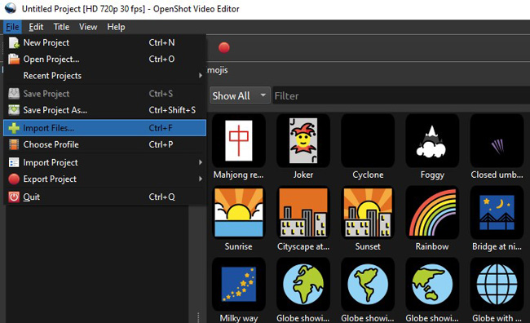Open the File menu
This screenshot has width=530, height=323.
click(12, 27)
